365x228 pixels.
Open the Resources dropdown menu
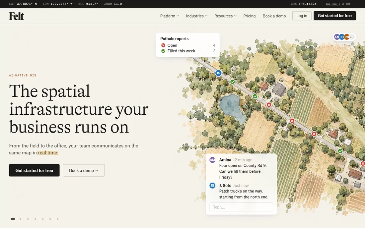click(x=225, y=16)
